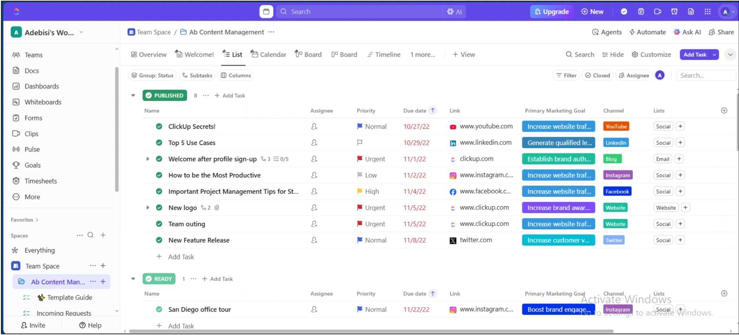Open the Dashboards section
The height and width of the screenshot is (335, 739).
pyautogui.click(x=41, y=86)
